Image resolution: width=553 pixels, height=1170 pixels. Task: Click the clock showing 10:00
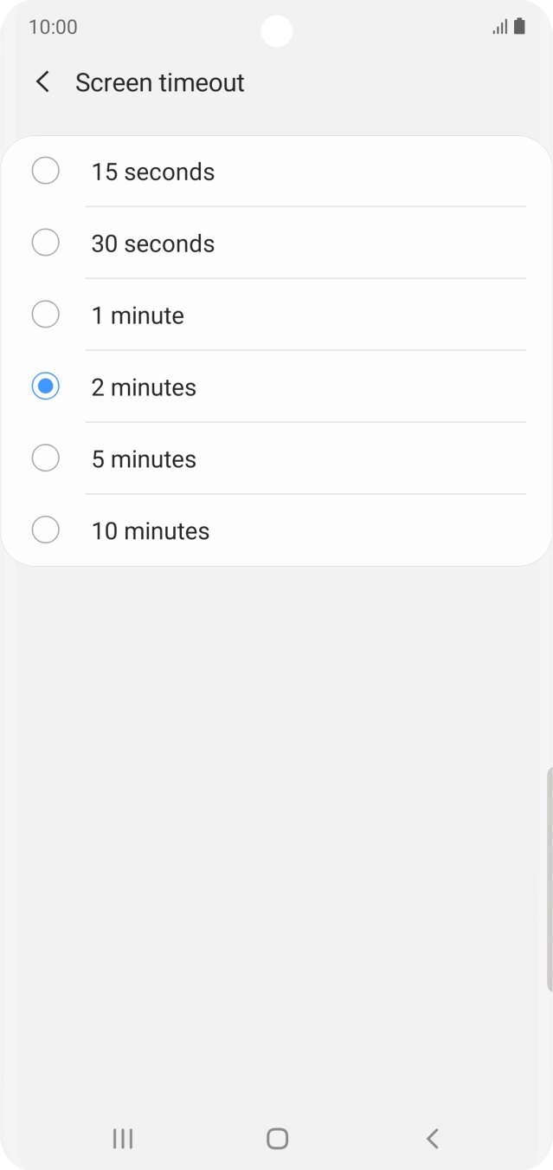point(54,27)
